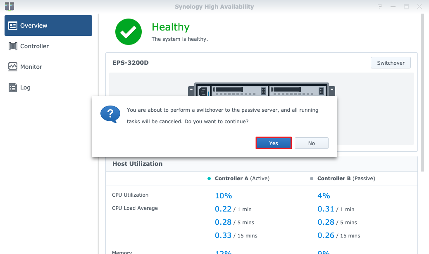Click the switchover confirmation message text
Screen dimensions: 429x254
(x=222, y=116)
